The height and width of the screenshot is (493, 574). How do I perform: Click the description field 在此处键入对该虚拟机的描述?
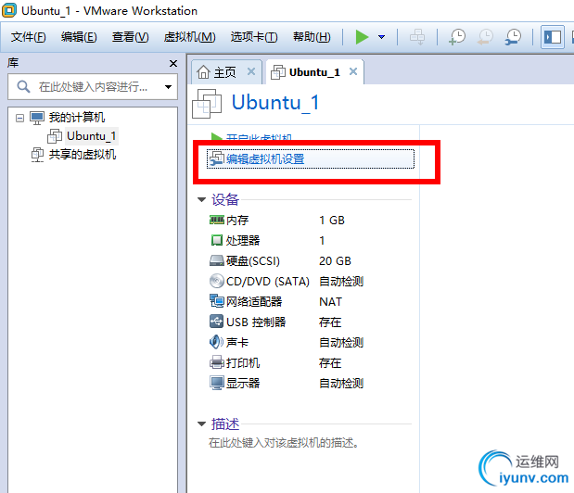[x=284, y=443]
